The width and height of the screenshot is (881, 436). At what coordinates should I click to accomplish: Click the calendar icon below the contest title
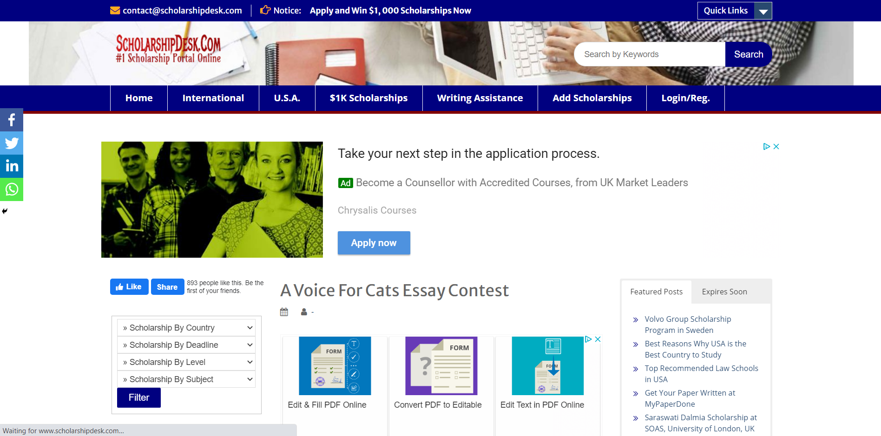(x=284, y=312)
